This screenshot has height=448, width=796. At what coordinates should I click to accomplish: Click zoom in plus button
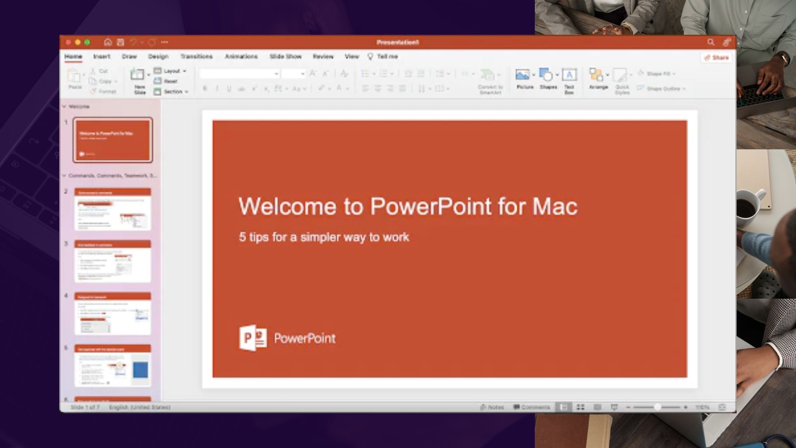point(686,407)
